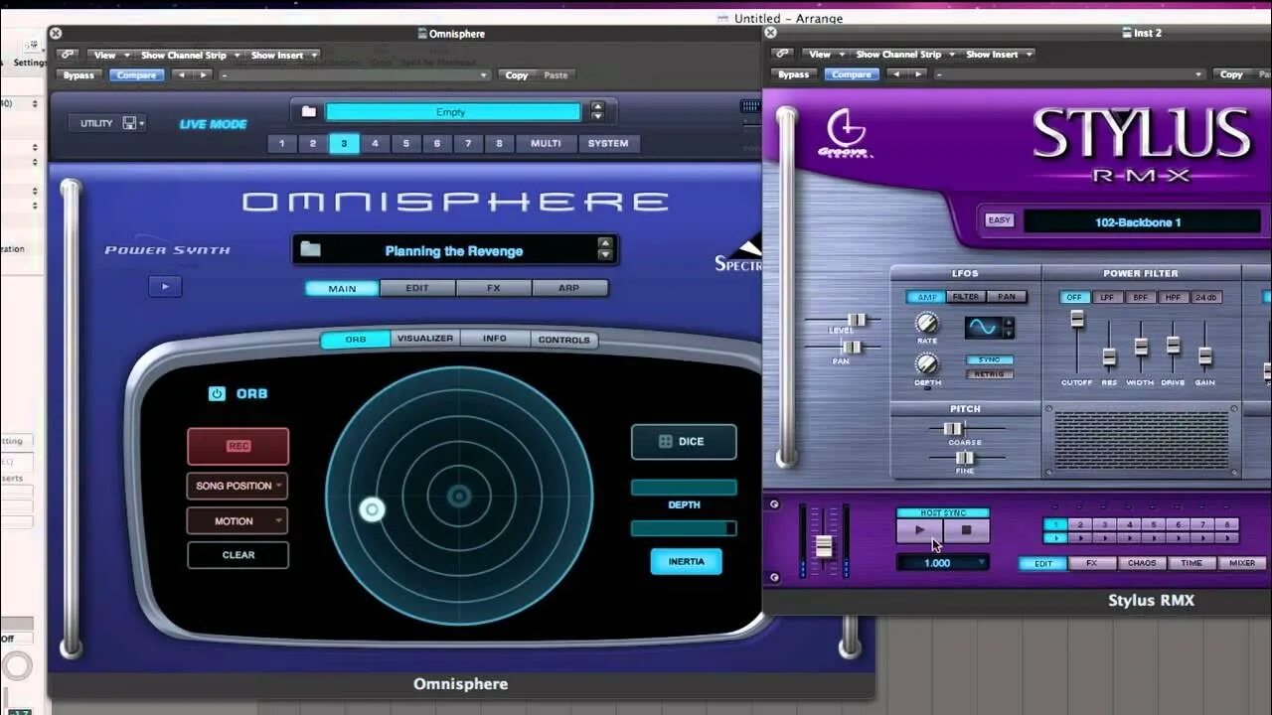Enable Bypass in Omnisphere window
Viewport: 1272px width, 715px height.
tap(78, 75)
